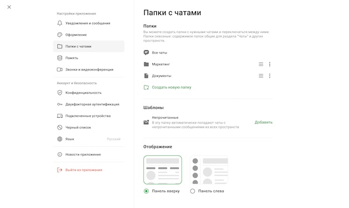Open the Язык language setting
Image resolution: width=349 pixels, height=208 pixels.
pos(89,139)
